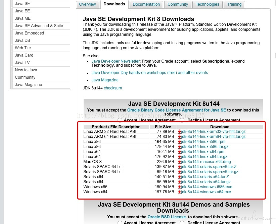
Task: Download jdk-8u144-linux-i586.rpm file link
Action: 203,142
